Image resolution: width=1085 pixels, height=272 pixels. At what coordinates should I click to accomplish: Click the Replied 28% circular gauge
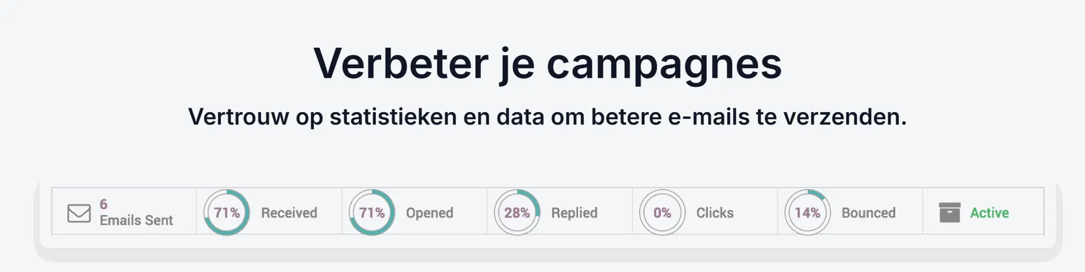tap(517, 212)
